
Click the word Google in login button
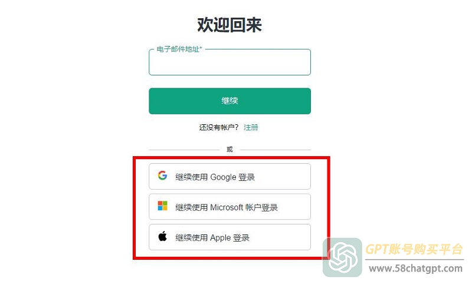[x=223, y=177]
